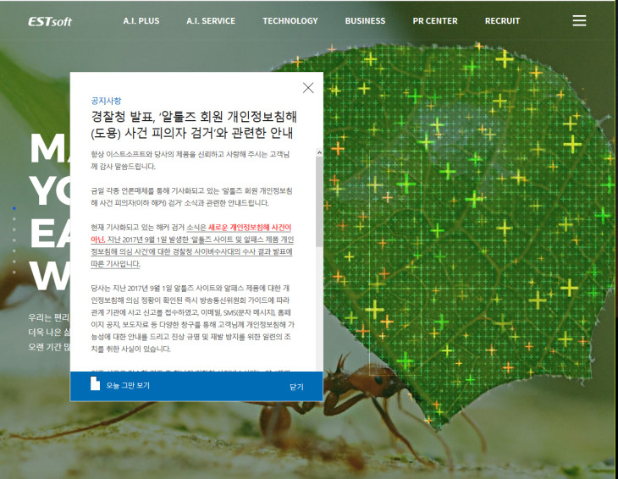The width and height of the screenshot is (618, 479).
Task: Click the '닫기' button in popup
Action: point(296,387)
